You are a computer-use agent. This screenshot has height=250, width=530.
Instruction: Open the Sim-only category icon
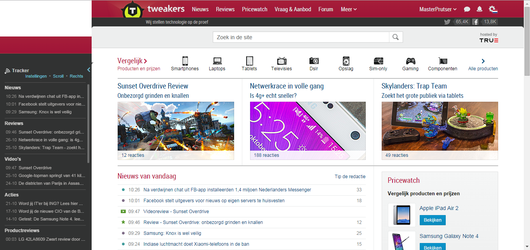pos(378,61)
